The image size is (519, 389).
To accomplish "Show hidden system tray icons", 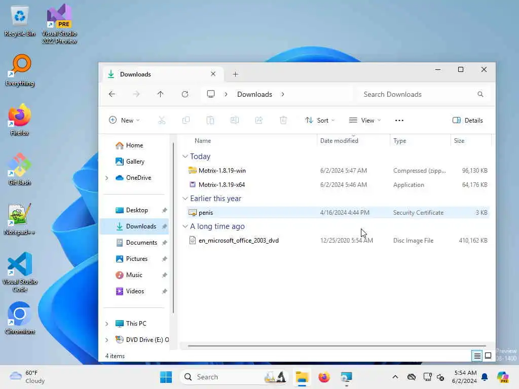I will [395, 377].
